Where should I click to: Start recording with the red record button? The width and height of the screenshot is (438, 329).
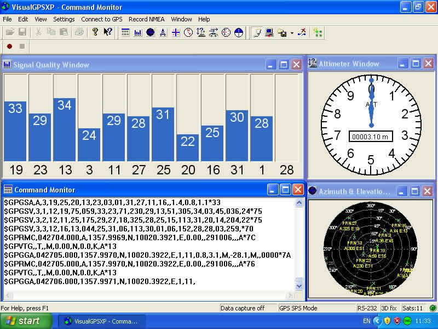pos(10,46)
